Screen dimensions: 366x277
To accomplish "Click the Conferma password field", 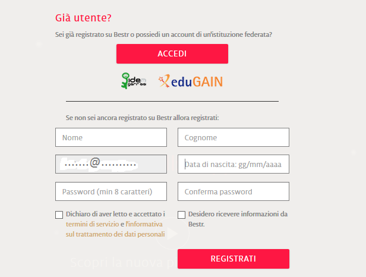I will click(x=233, y=191).
